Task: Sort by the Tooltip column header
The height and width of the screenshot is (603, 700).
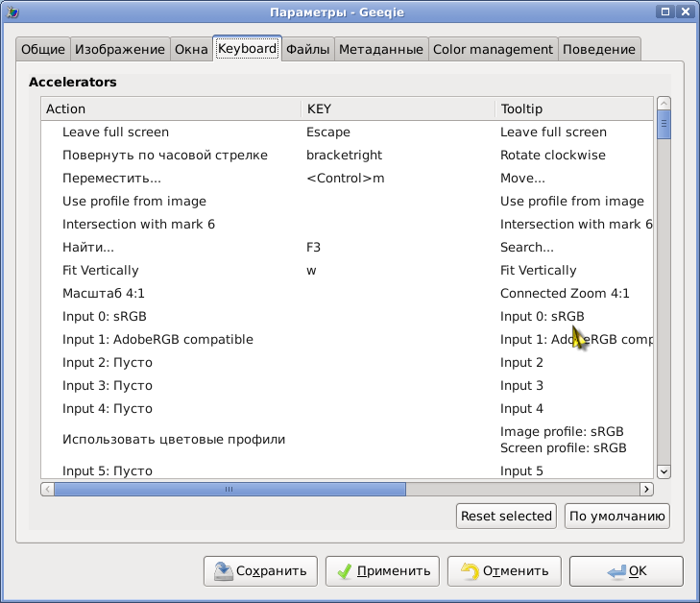Action: (x=574, y=109)
